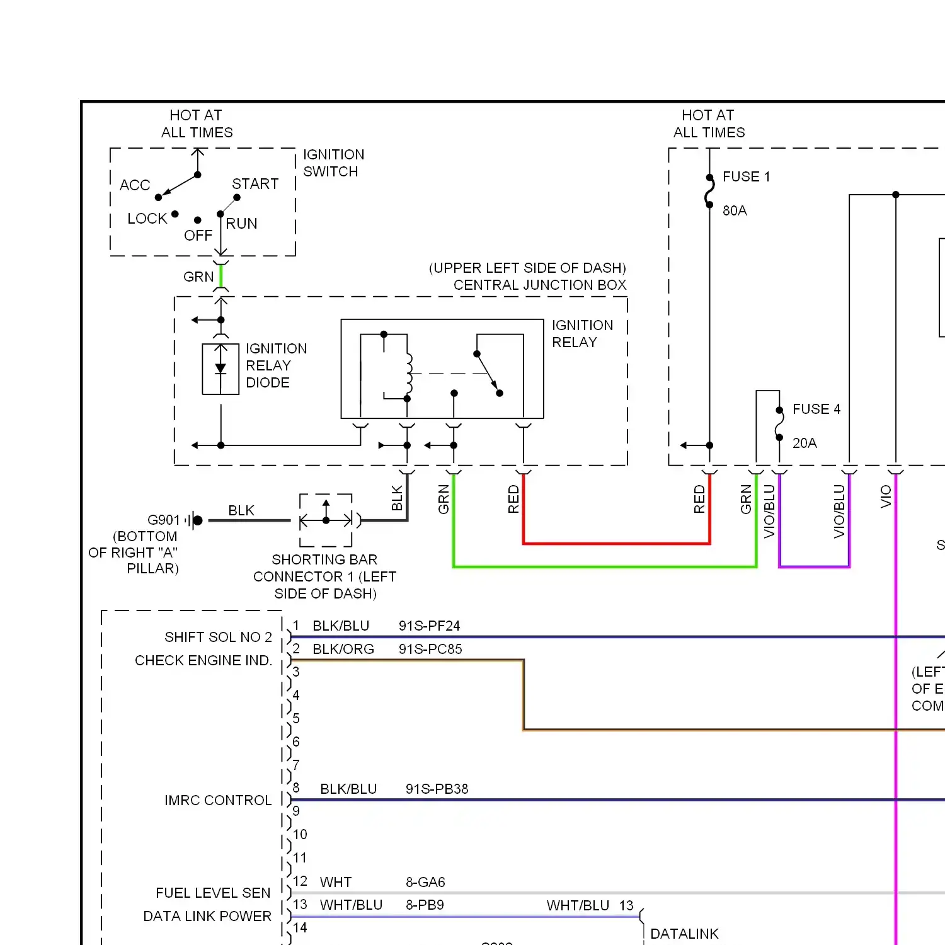Click the FUSE 1 label
The image size is (945, 945).
[746, 176]
